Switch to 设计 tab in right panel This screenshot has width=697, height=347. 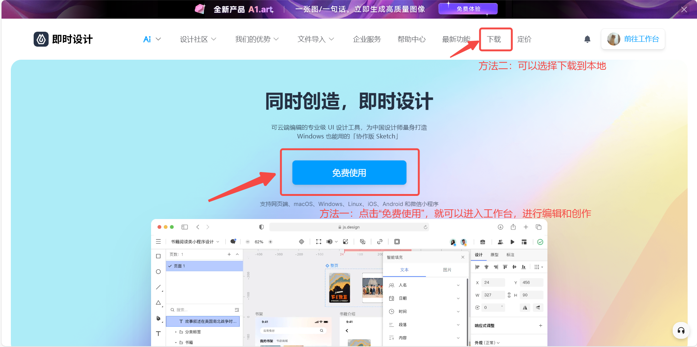[x=479, y=255]
